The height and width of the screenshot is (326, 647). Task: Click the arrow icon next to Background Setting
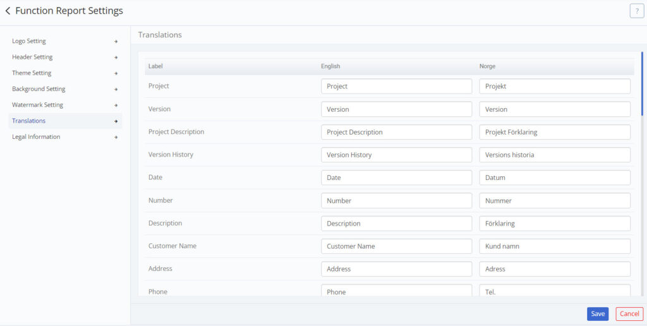116,89
